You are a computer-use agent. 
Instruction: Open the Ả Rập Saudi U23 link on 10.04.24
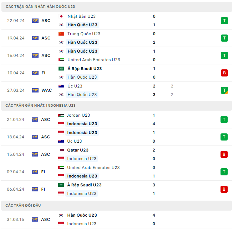(84, 69)
